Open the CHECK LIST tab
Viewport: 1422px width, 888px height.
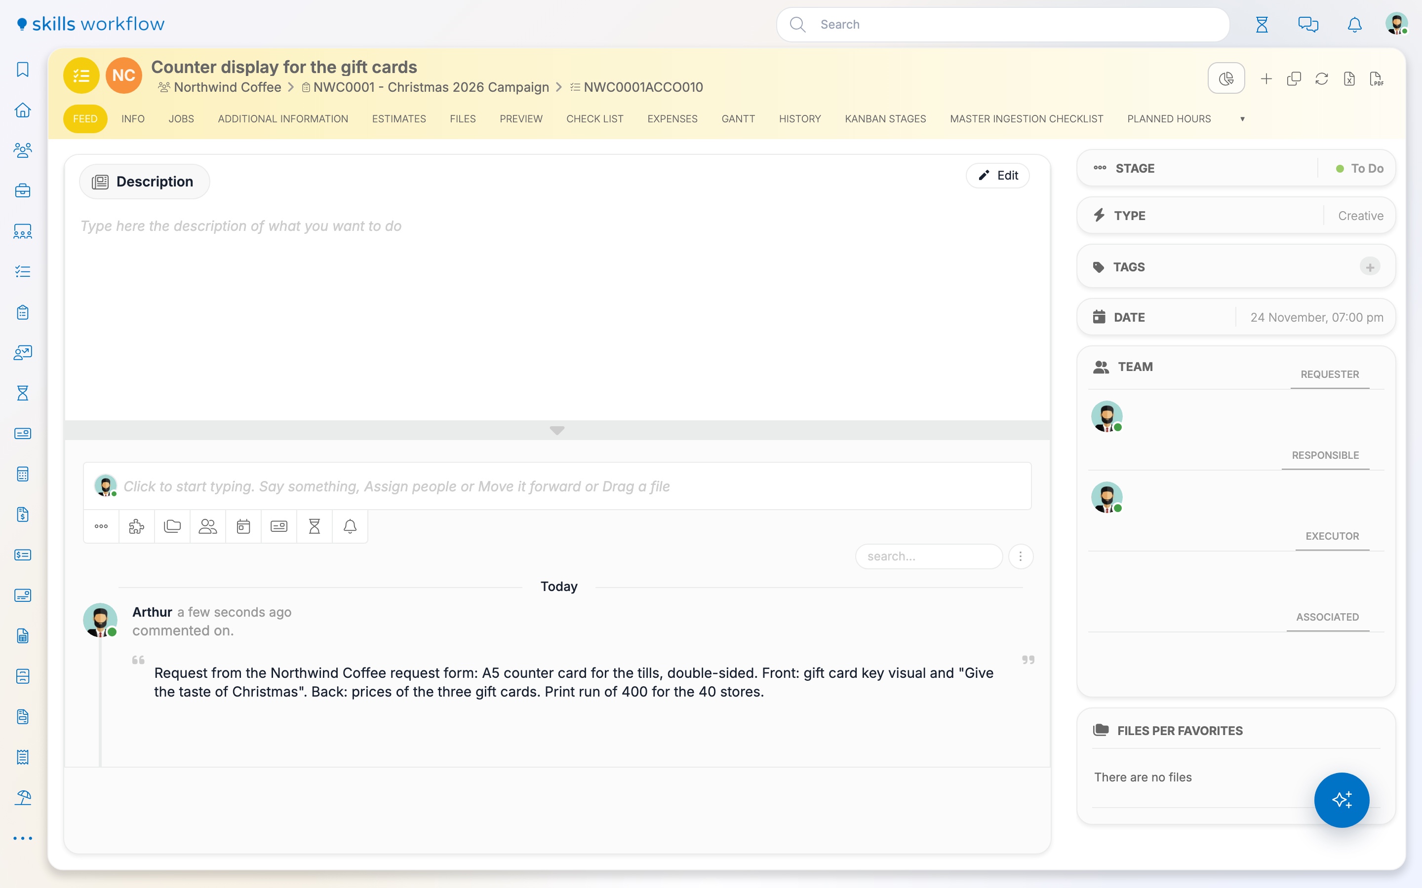coord(594,118)
